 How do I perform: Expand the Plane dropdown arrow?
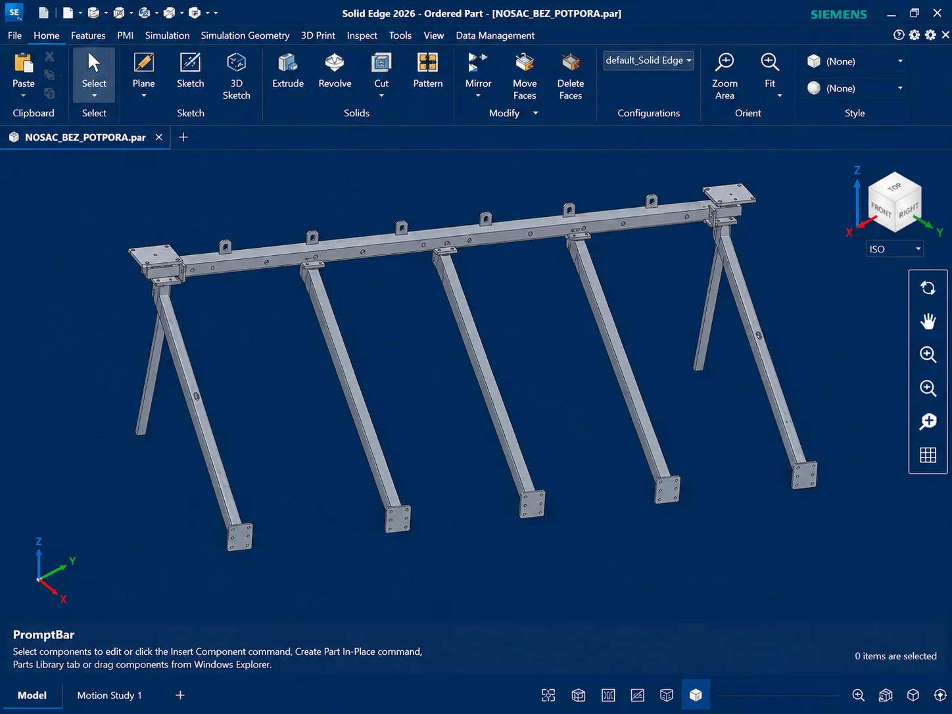point(143,96)
